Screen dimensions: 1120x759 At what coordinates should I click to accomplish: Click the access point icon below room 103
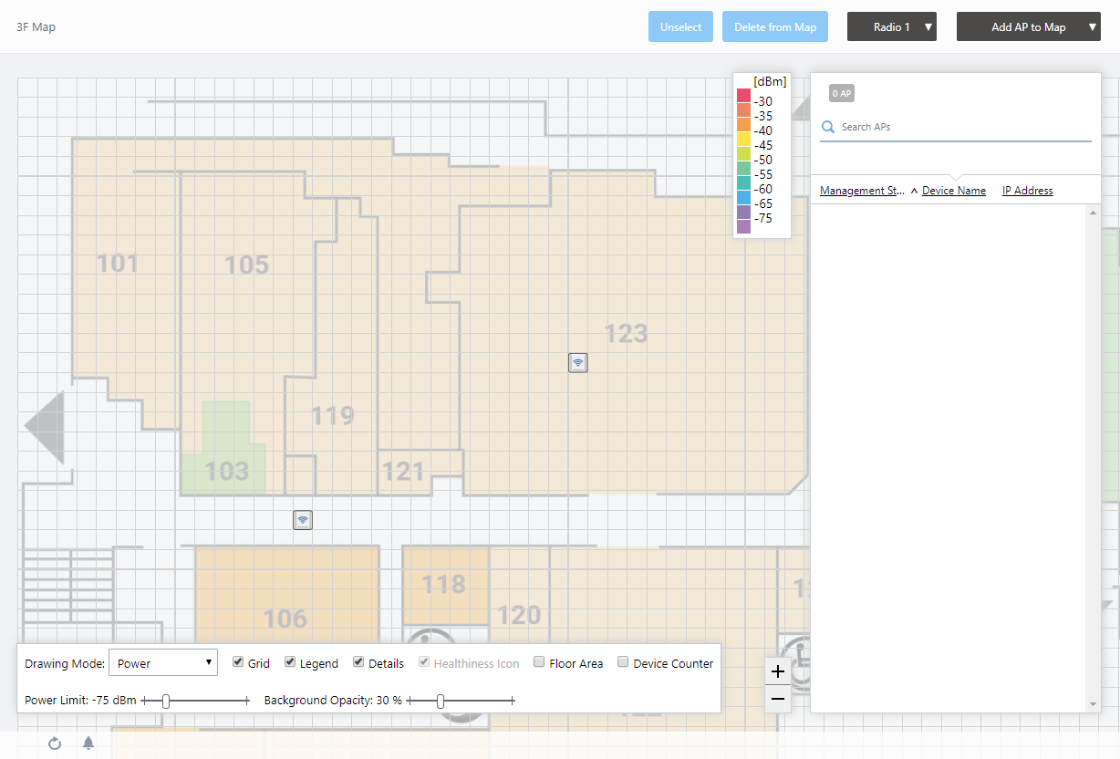(303, 520)
